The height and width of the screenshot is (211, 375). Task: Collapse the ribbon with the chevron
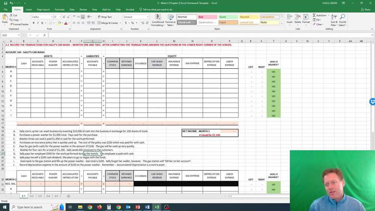(x=372, y=29)
